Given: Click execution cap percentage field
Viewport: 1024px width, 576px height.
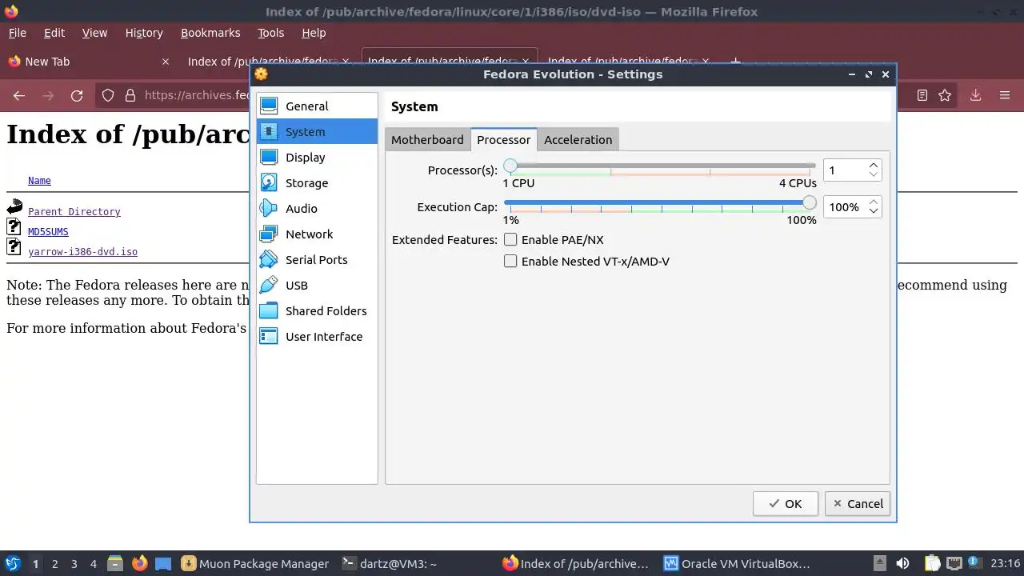Looking at the screenshot, I should pos(844,206).
